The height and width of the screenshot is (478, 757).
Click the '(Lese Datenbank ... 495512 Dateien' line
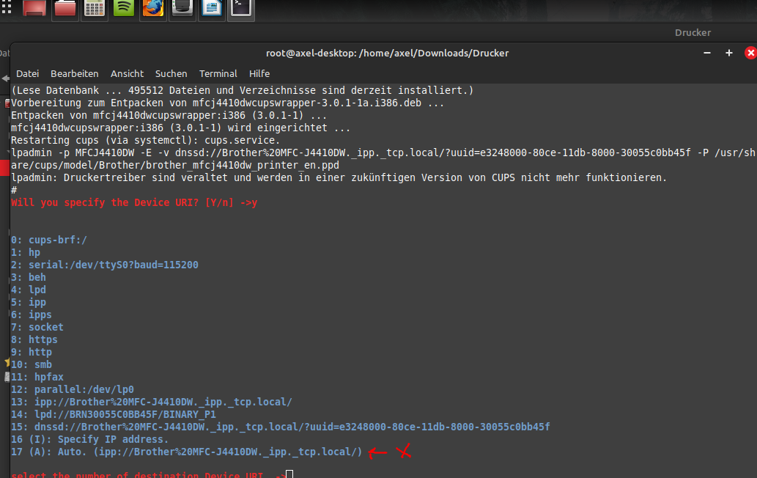coord(243,90)
